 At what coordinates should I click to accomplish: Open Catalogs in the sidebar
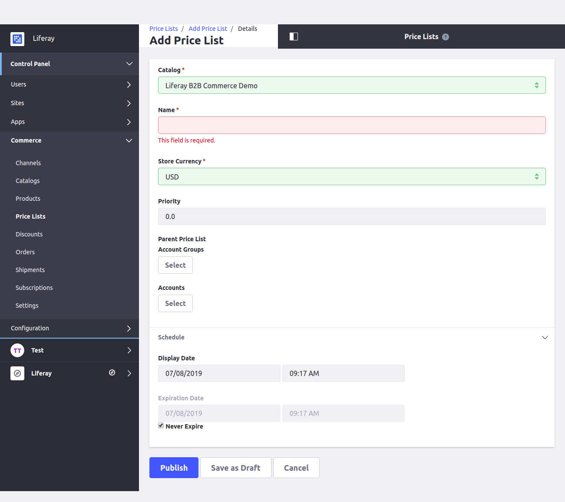coord(28,181)
